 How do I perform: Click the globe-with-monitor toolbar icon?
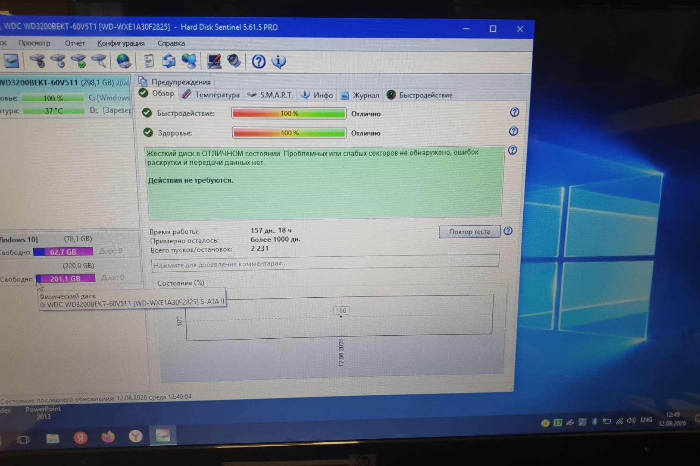click(189, 61)
